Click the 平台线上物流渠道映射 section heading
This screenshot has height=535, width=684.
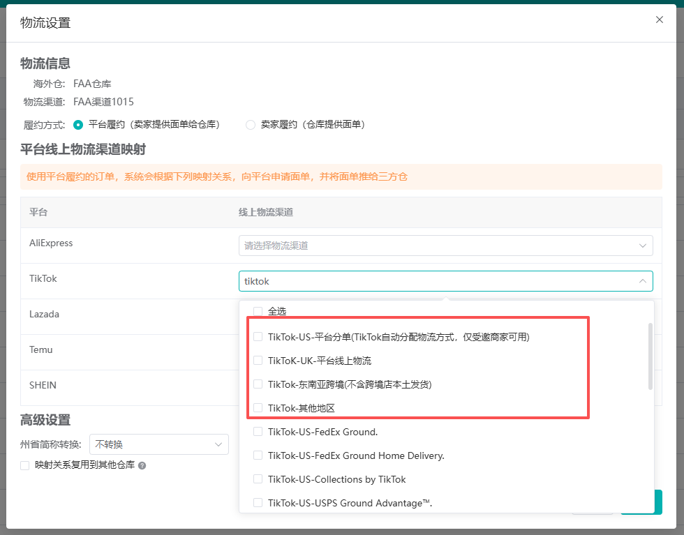[83, 149]
